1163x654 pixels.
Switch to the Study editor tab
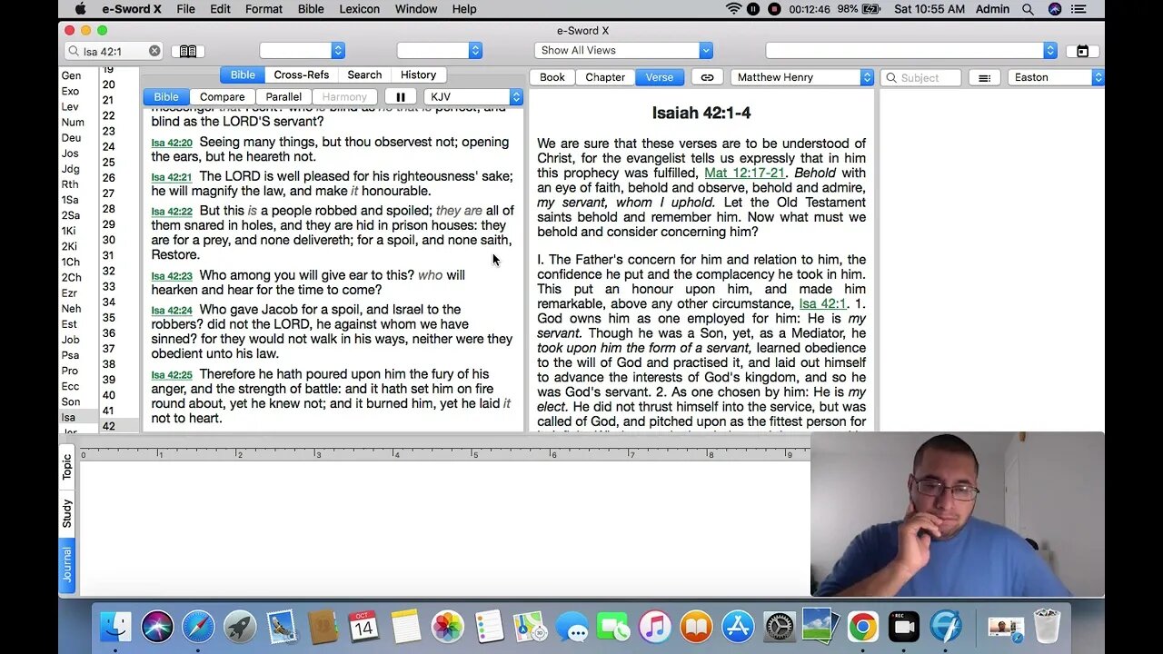pos(67,514)
